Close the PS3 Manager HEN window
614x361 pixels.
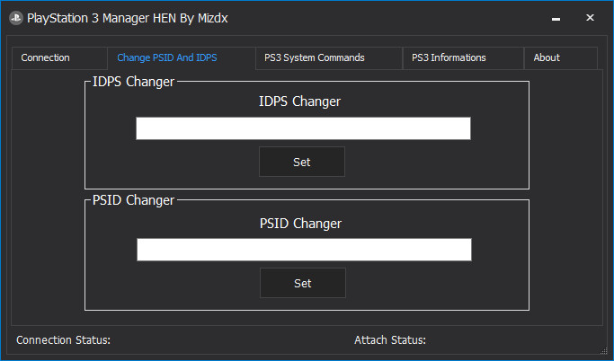[590, 18]
